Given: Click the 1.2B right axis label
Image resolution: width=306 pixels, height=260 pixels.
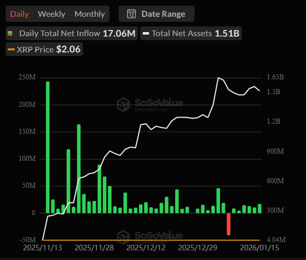Looking at the screenshot, I should coord(273,121).
